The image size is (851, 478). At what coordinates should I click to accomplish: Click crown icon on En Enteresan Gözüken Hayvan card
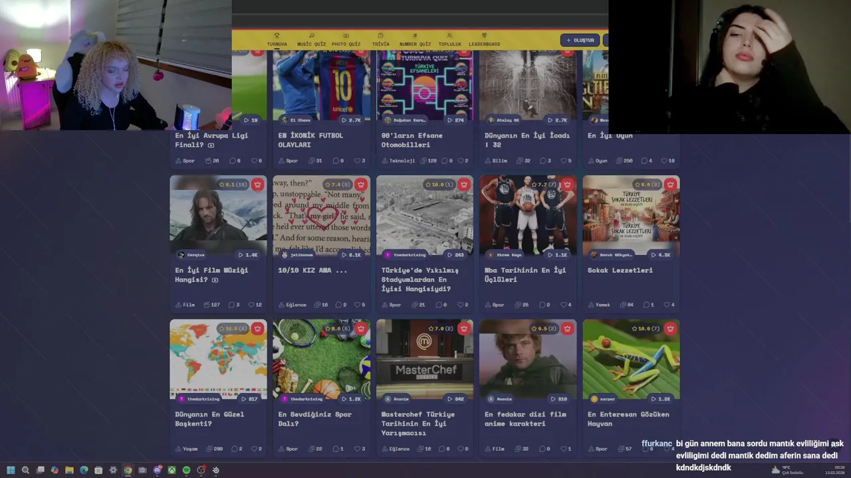(x=670, y=329)
